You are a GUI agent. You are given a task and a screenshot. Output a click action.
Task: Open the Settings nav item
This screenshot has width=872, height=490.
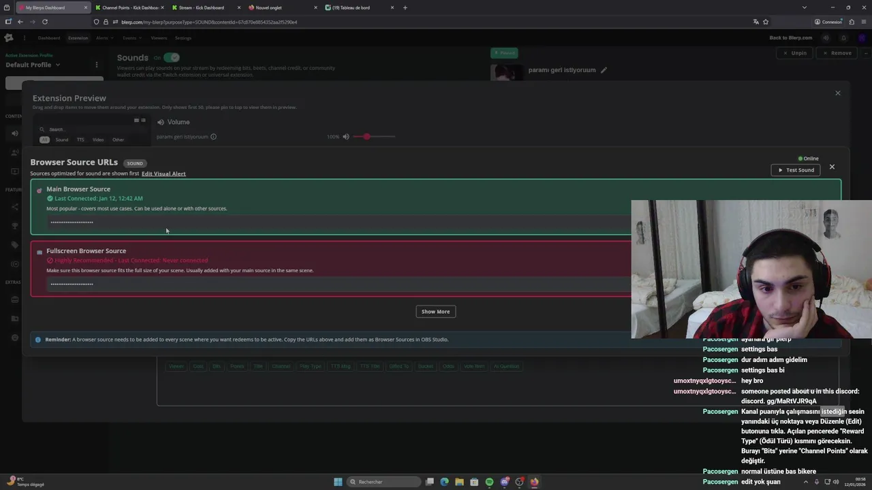[x=183, y=38]
